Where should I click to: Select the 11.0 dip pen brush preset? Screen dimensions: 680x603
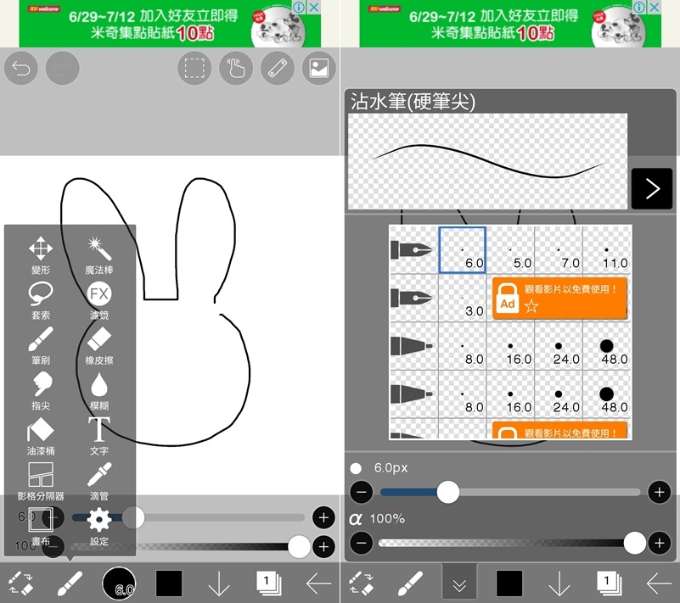[x=607, y=250]
